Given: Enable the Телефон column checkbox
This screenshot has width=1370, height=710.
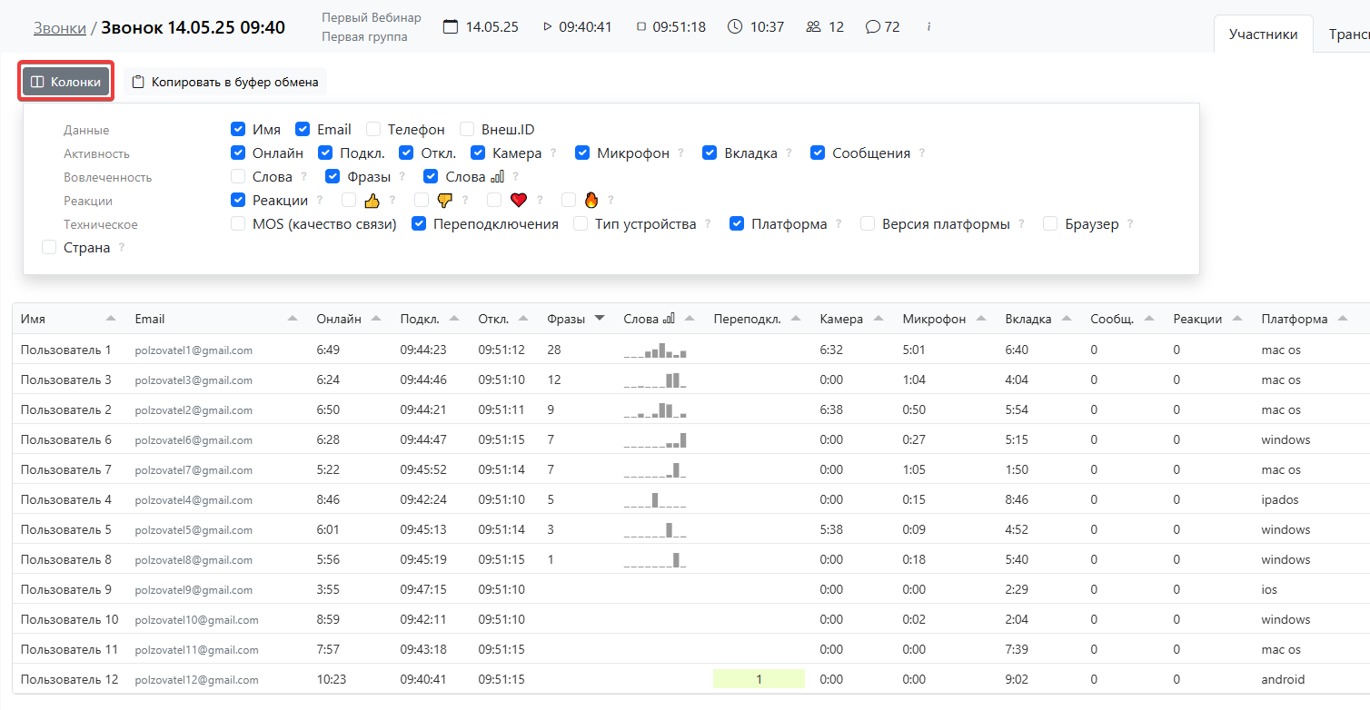Looking at the screenshot, I should [373, 130].
